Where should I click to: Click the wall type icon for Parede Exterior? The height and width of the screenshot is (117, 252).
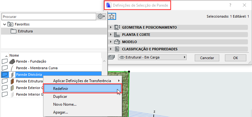click(5, 88)
